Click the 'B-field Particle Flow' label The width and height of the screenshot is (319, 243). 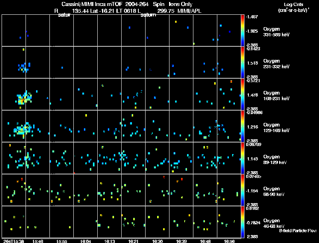pos(298,231)
